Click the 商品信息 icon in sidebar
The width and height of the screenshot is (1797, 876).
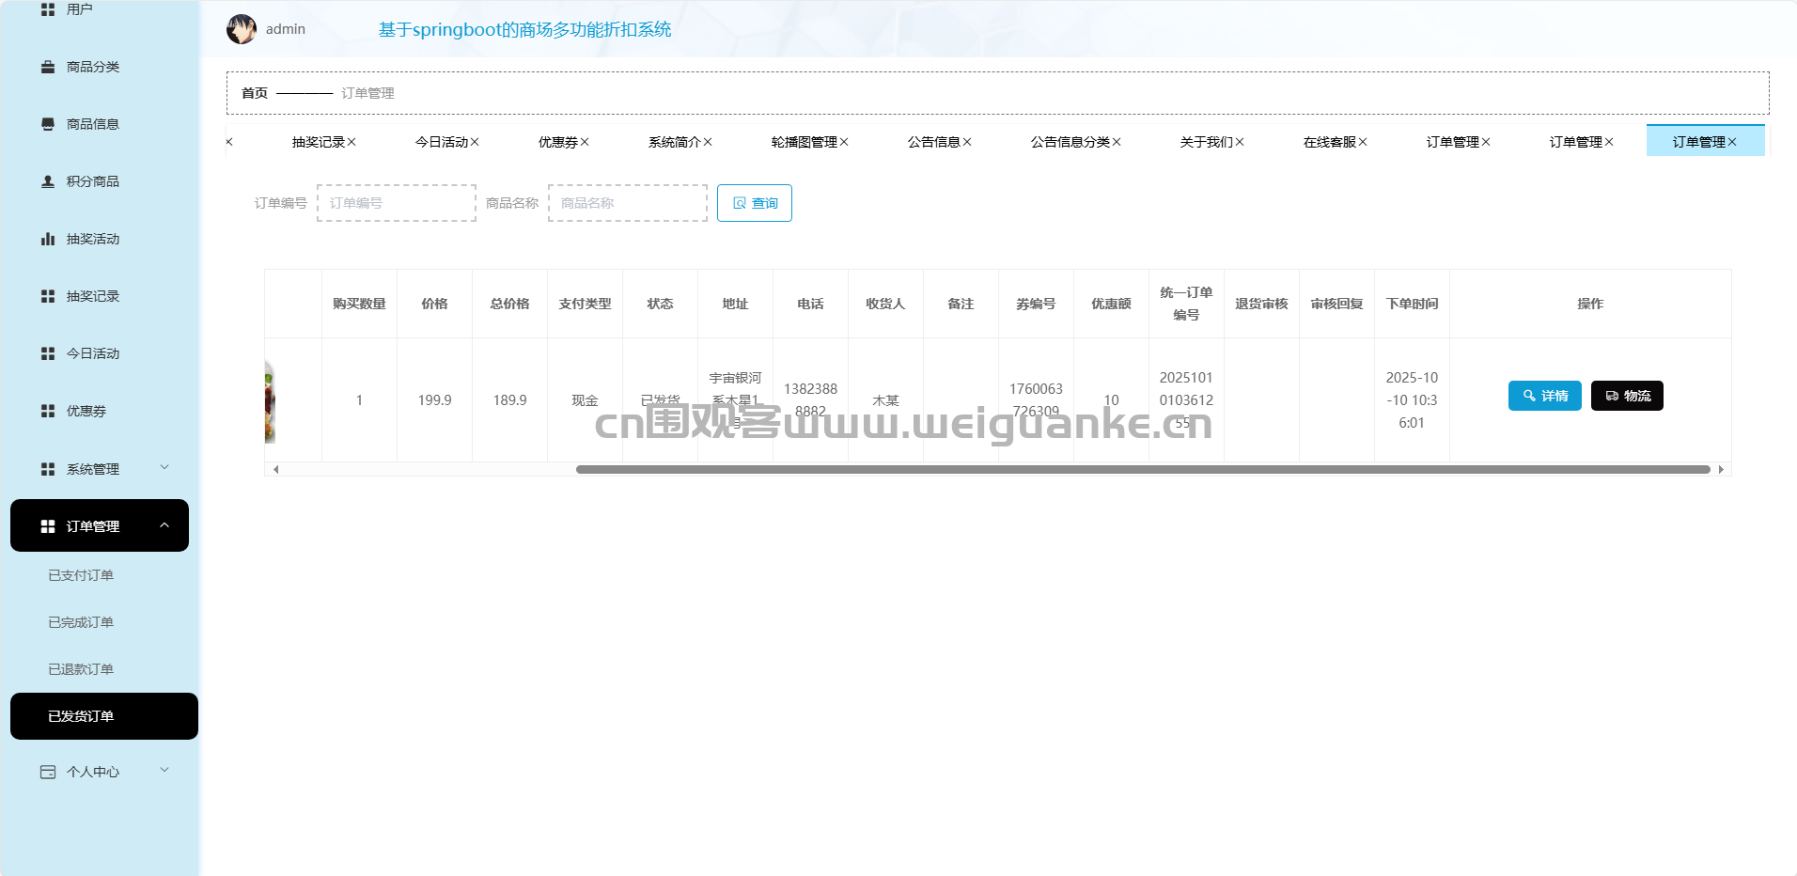48,124
